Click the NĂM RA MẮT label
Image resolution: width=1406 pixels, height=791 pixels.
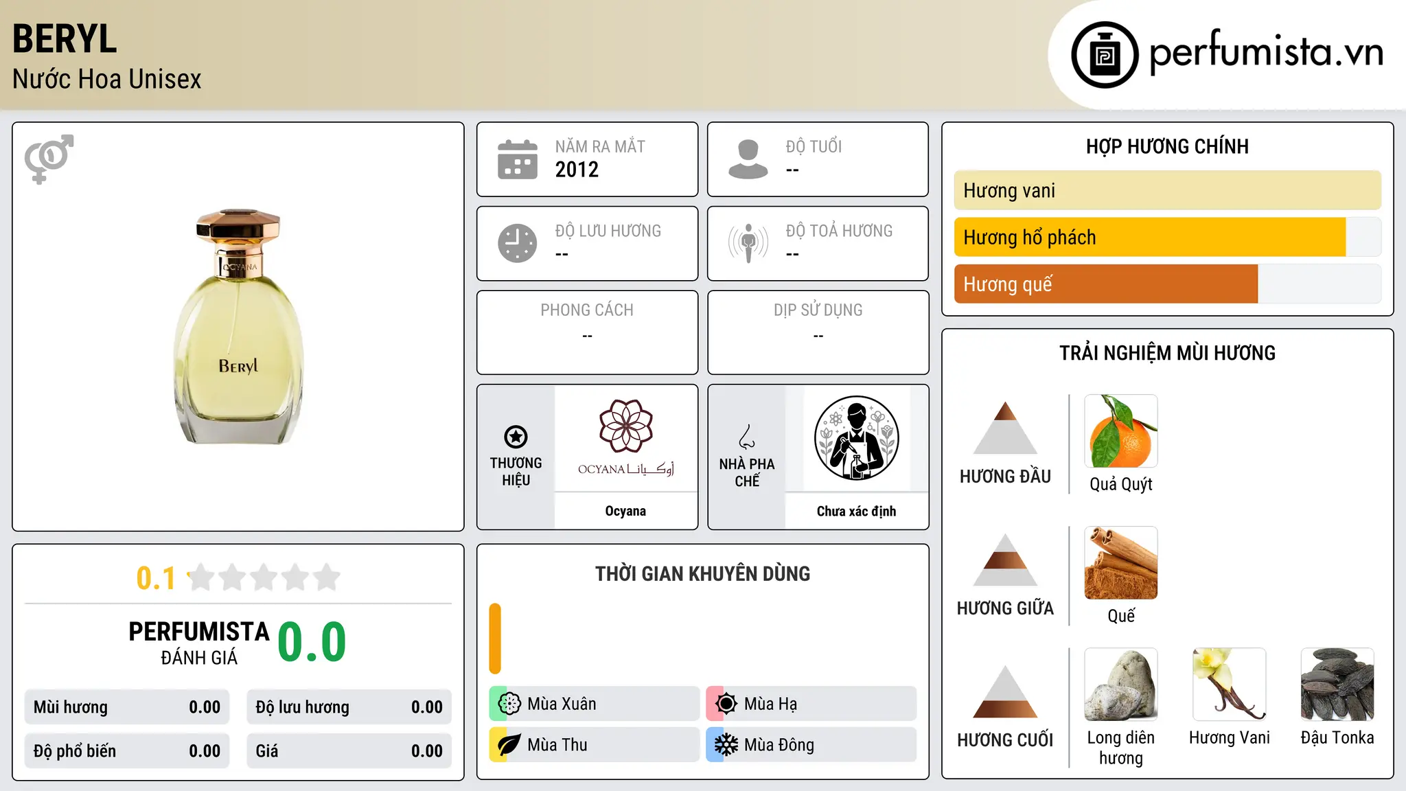point(600,146)
